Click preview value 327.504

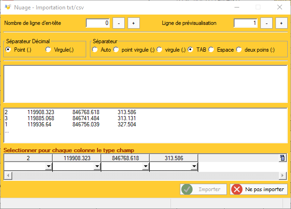point(127,124)
